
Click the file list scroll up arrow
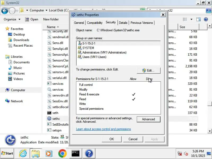(210, 26)
